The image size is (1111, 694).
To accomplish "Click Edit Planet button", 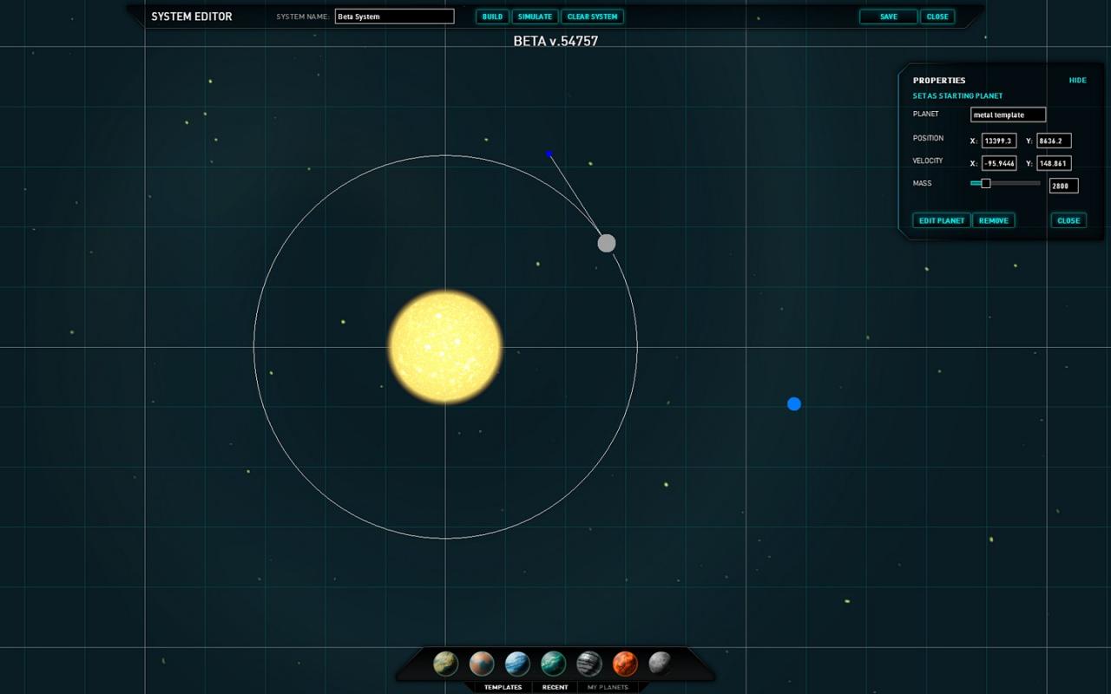I will [x=942, y=220].
